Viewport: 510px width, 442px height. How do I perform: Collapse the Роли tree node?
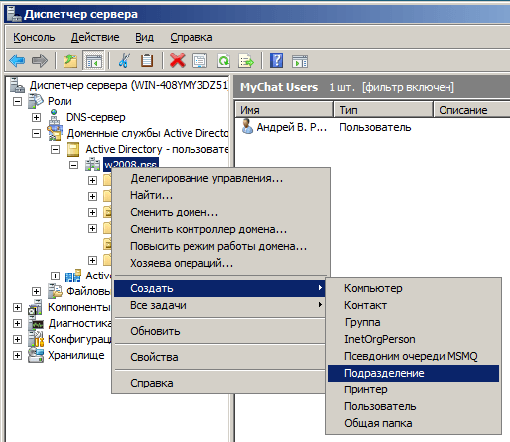[x=17, y=101]
